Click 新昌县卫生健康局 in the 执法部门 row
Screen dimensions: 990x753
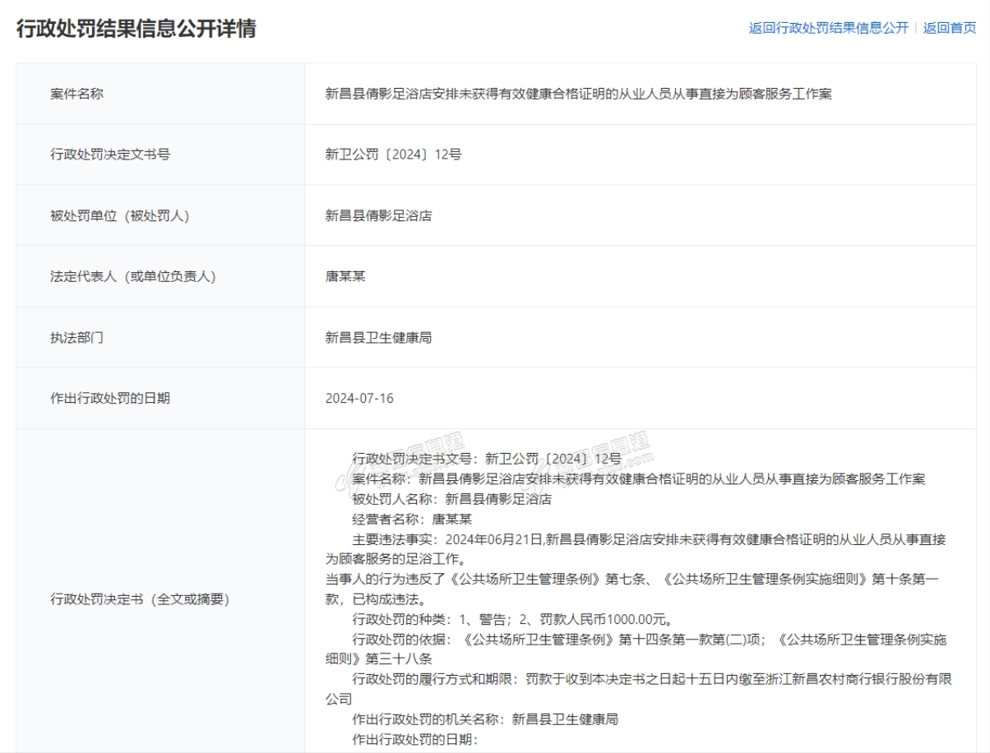pyautogui.click(x=378, y=337)
